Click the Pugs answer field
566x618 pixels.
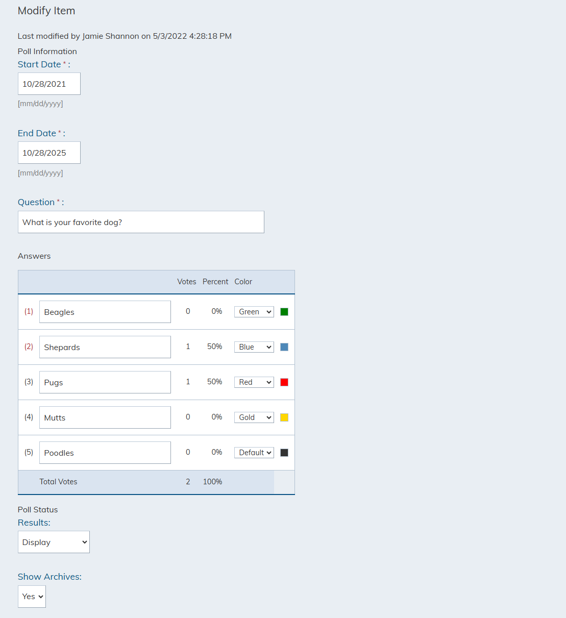pyautogui.click(x=105, y=382)
